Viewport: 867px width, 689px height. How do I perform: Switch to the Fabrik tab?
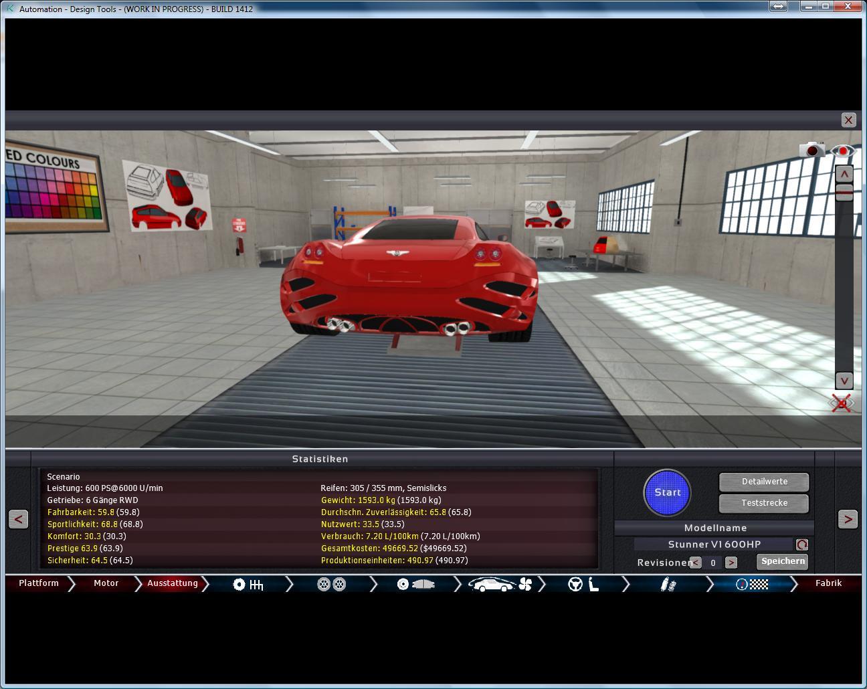(x=828, y=583)
